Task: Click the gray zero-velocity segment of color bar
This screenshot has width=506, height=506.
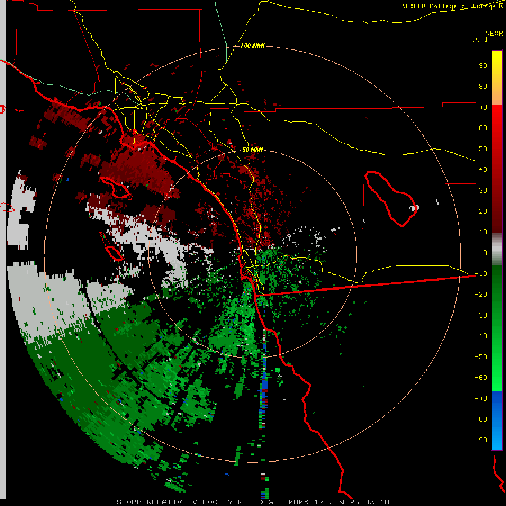Action: pos(496,248)
